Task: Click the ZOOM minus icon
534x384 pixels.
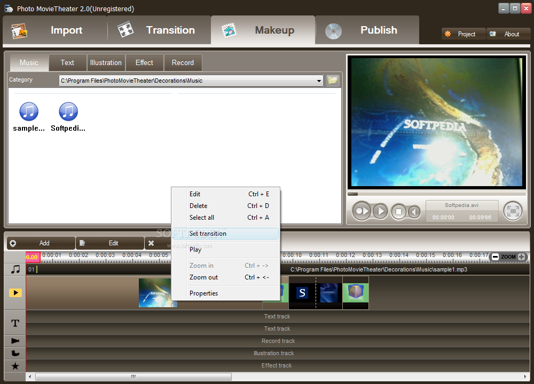Action: pyautogui.click(x=495, y=257)
